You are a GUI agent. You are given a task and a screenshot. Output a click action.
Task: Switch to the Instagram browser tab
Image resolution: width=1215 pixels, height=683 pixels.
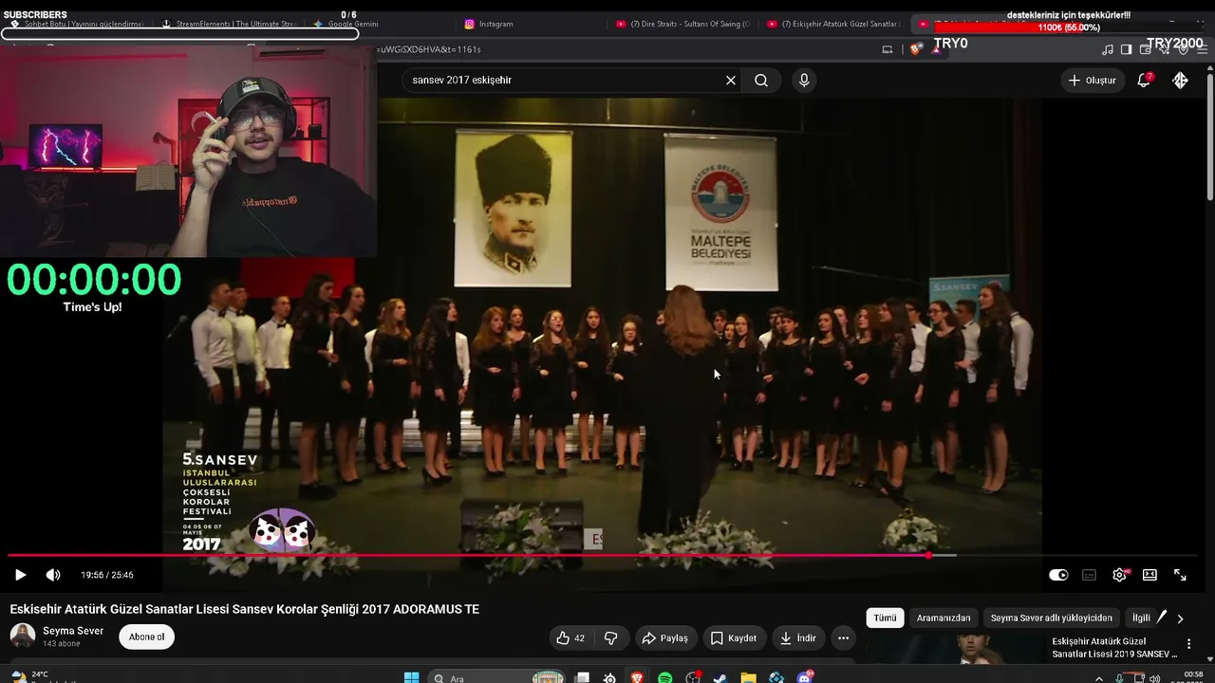[533, 24]
